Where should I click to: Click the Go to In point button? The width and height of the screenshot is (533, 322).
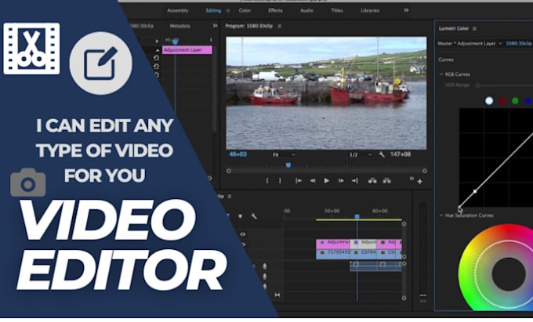299,181
